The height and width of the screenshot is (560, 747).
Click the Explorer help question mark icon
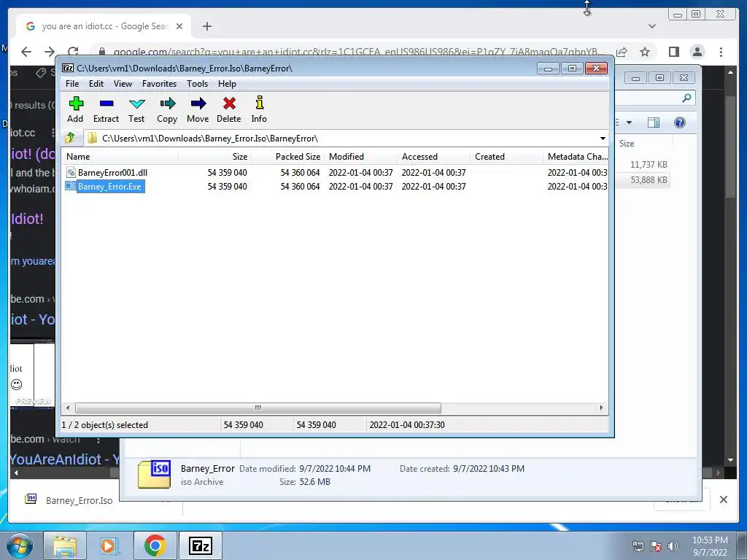click(x=680, y=122)
